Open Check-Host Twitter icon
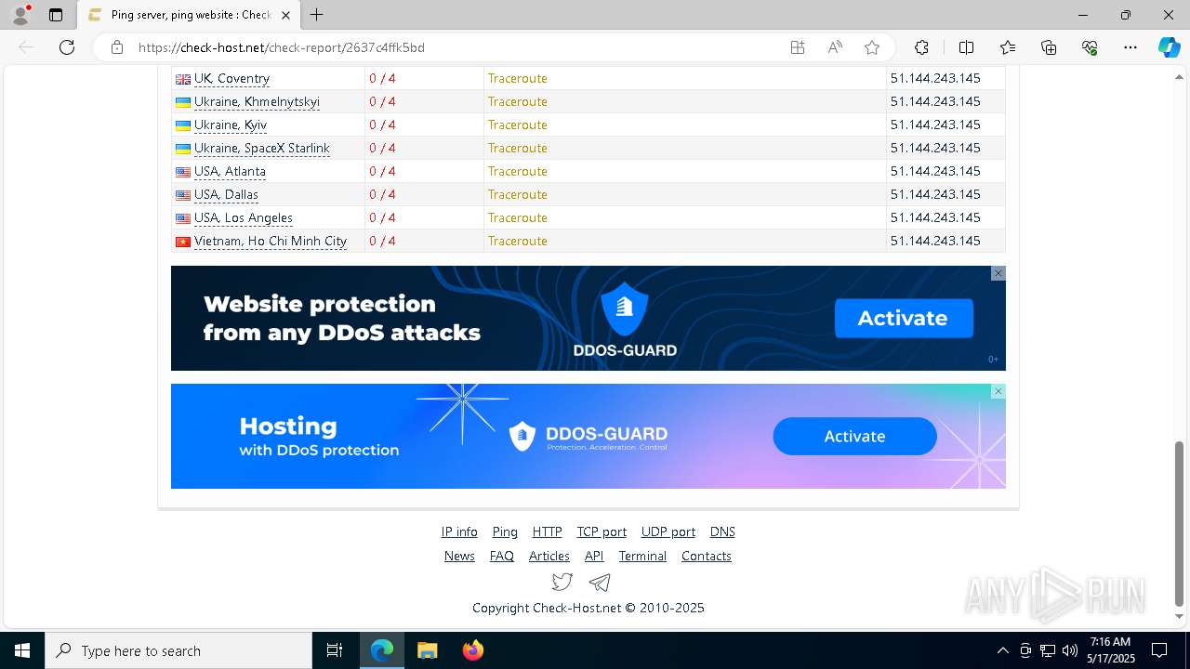1190x669 pixels. coord(562,582)
